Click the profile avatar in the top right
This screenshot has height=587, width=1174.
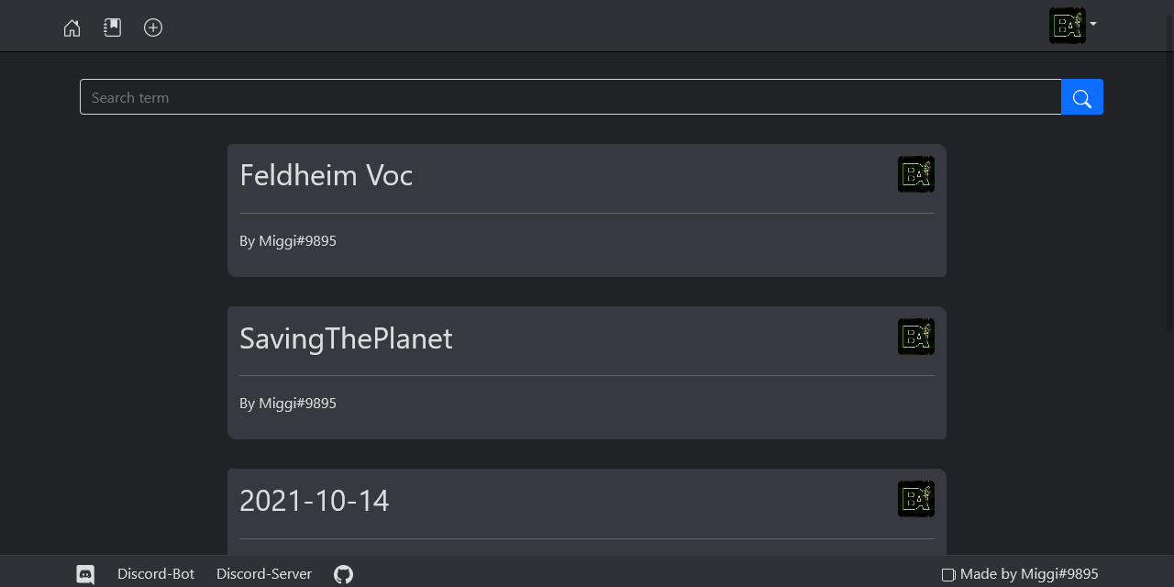[1068, 26]
